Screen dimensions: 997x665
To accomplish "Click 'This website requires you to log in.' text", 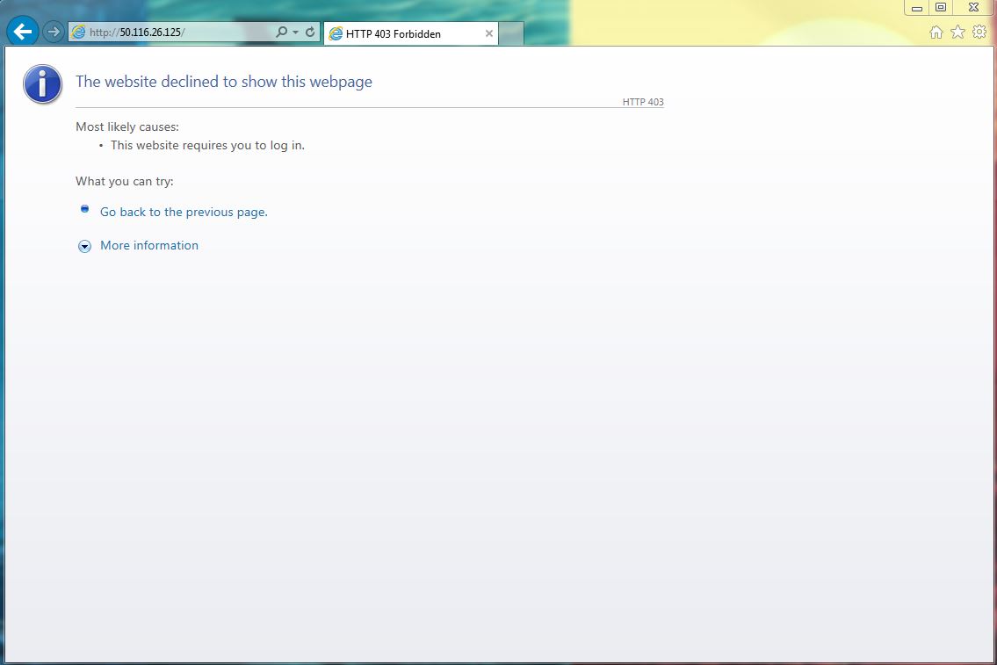I will tap(207, 146).
